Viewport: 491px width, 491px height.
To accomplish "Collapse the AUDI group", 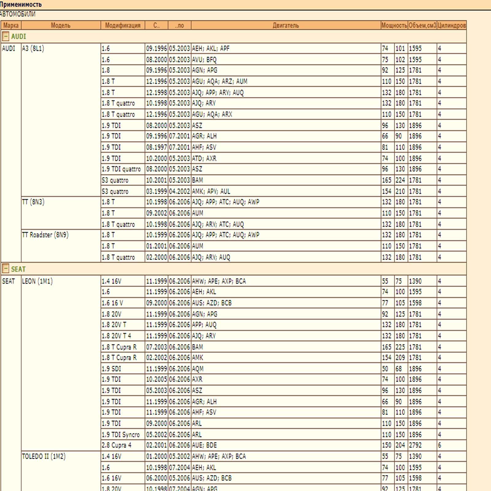I will 6,37.
